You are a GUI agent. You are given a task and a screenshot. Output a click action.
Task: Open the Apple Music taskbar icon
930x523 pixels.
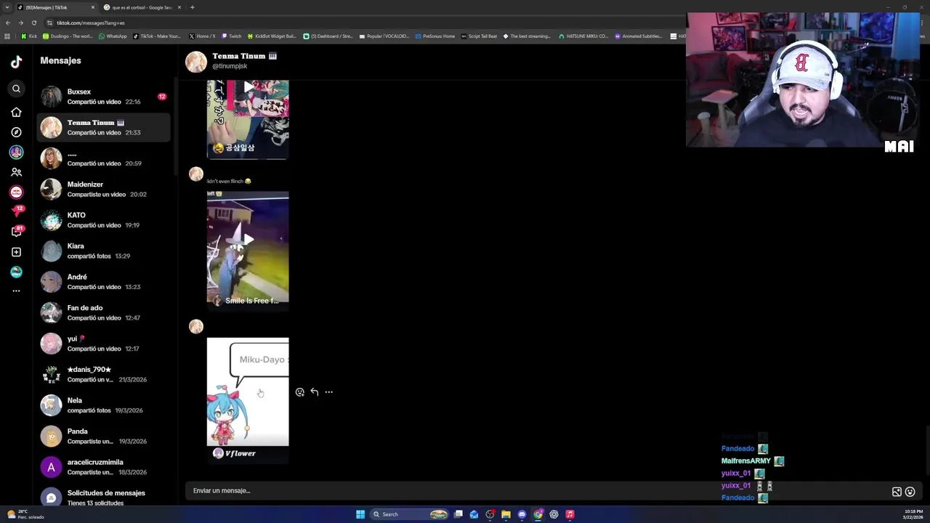(570, 514)
